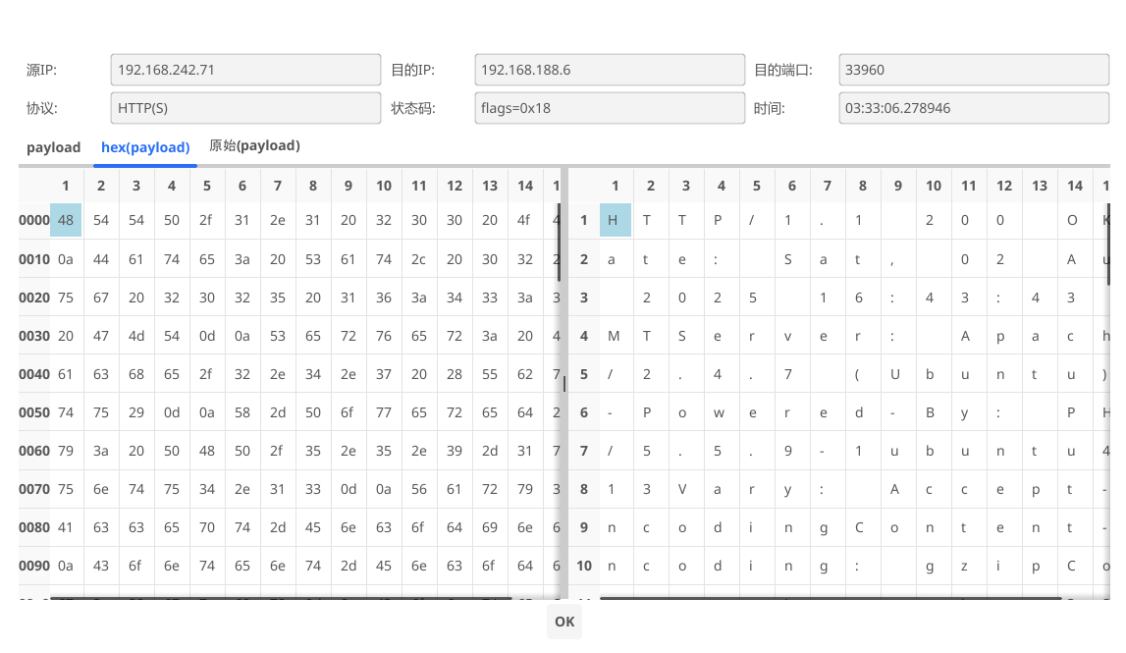Select the highlighted hex cell 48

pyautogui.click(x=66, y=220)
